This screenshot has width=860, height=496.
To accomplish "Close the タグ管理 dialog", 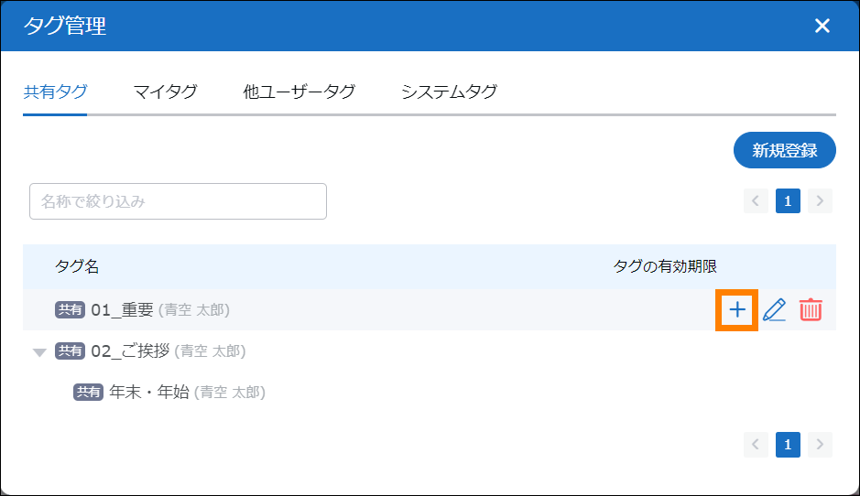I will pyautogui.click(x=822, y=26).
